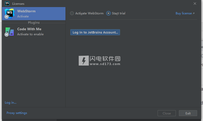Open the Log in... link in sidebar

[x=11, y=103]
